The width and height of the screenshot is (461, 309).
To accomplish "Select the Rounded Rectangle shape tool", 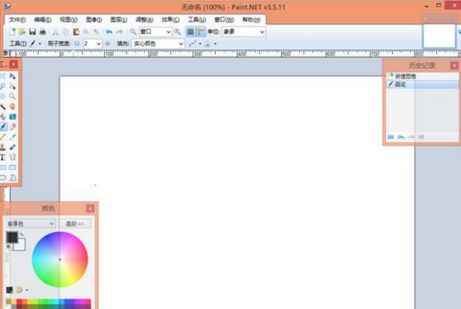I will tap(13, 167).
